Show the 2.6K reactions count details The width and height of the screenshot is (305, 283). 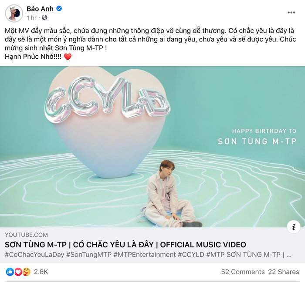click(41, 272)
